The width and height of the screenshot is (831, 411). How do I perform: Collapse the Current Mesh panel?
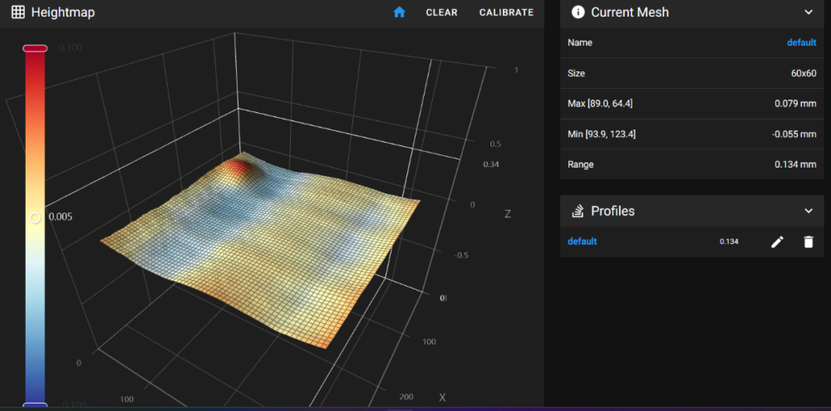[809, 12]
